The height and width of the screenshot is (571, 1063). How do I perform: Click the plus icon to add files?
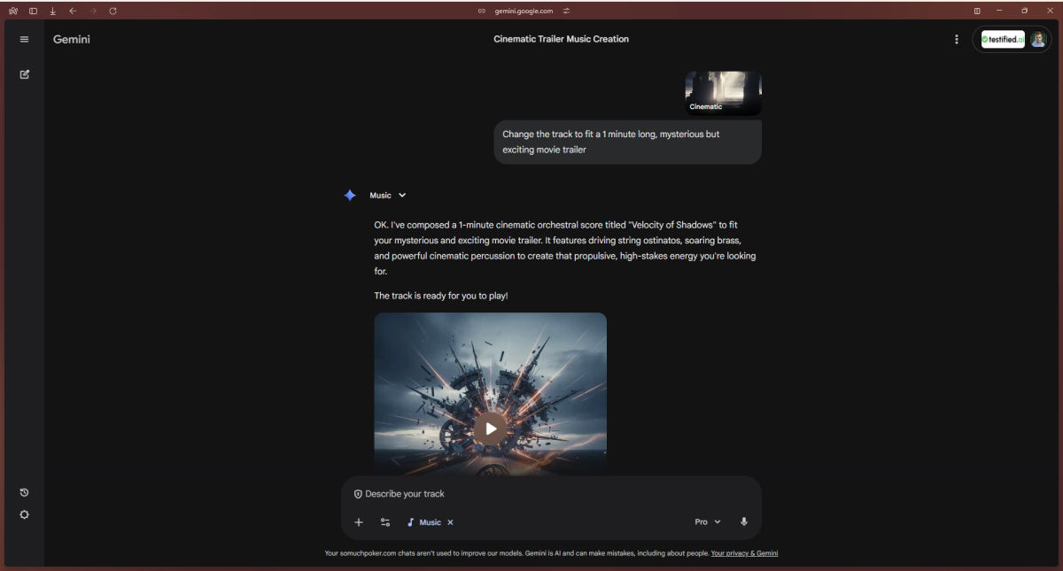(359, 522)
